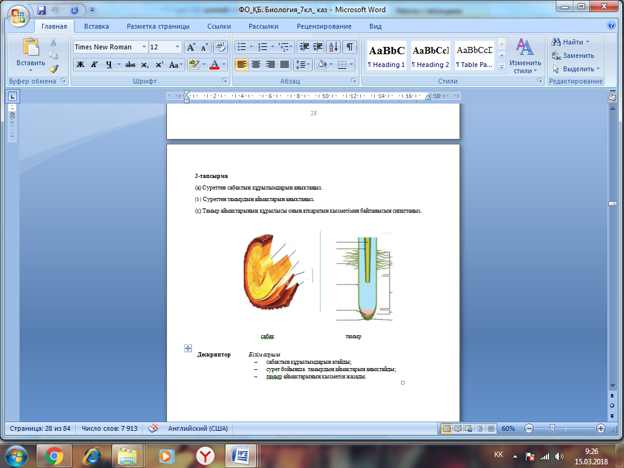Click the Decrease Indent icon
Viewport: 624px width, 468px height.
tap(303, 47)
